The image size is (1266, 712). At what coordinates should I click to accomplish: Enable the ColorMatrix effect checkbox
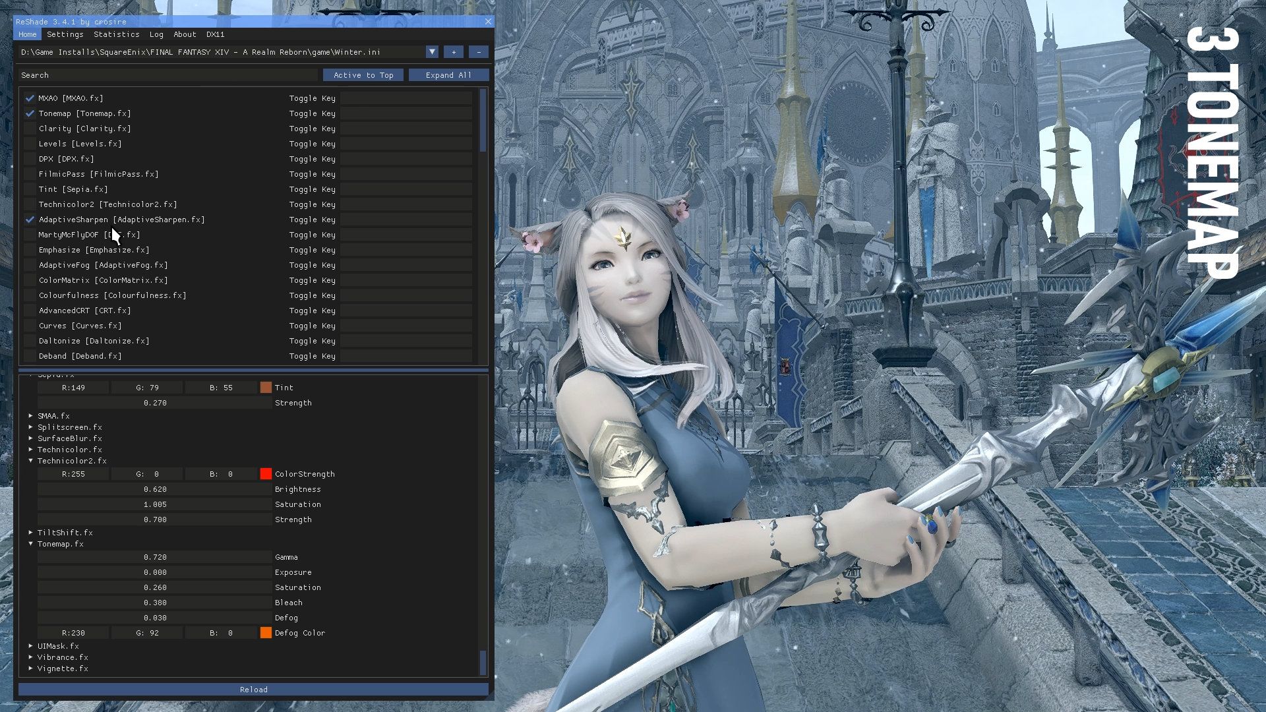(x=30, y=280)
